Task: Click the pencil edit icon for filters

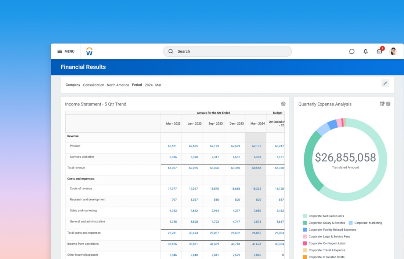Action: click(x=385, y=84)
